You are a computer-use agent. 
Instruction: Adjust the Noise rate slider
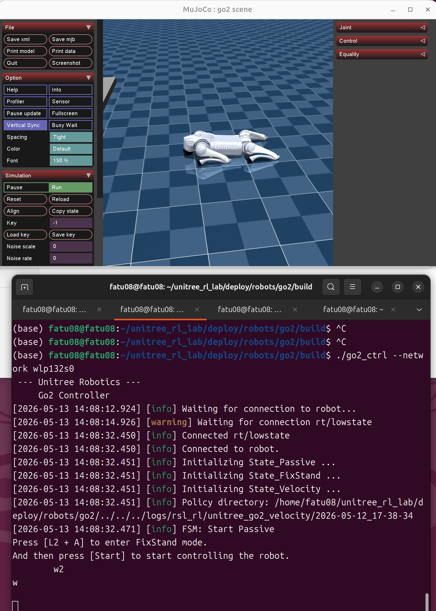[x=71, y=258]
